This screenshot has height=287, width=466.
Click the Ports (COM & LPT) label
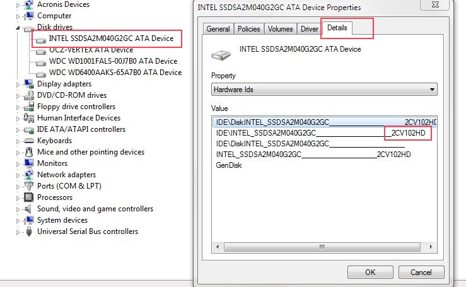pyautogui.click(x=69, y=186)
